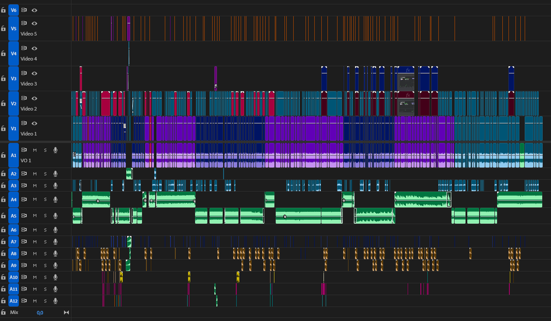Target the V6 track

tap(14, 10)
